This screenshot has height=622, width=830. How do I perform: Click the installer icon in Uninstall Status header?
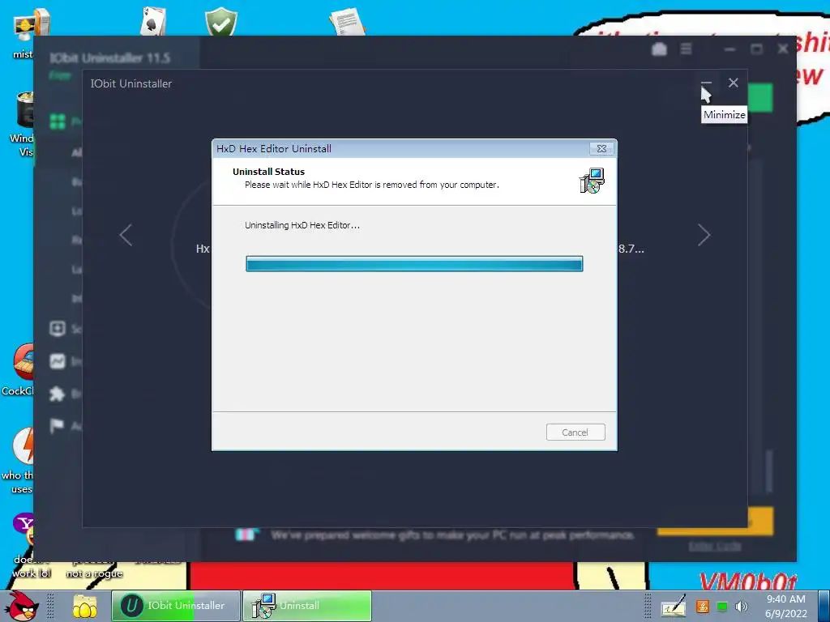click(x=592, y=181)
